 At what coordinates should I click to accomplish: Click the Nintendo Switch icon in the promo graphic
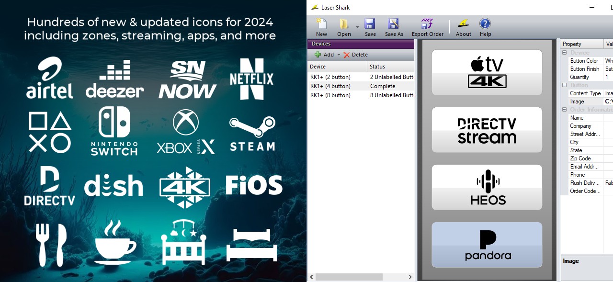click(x=114, y=131)
